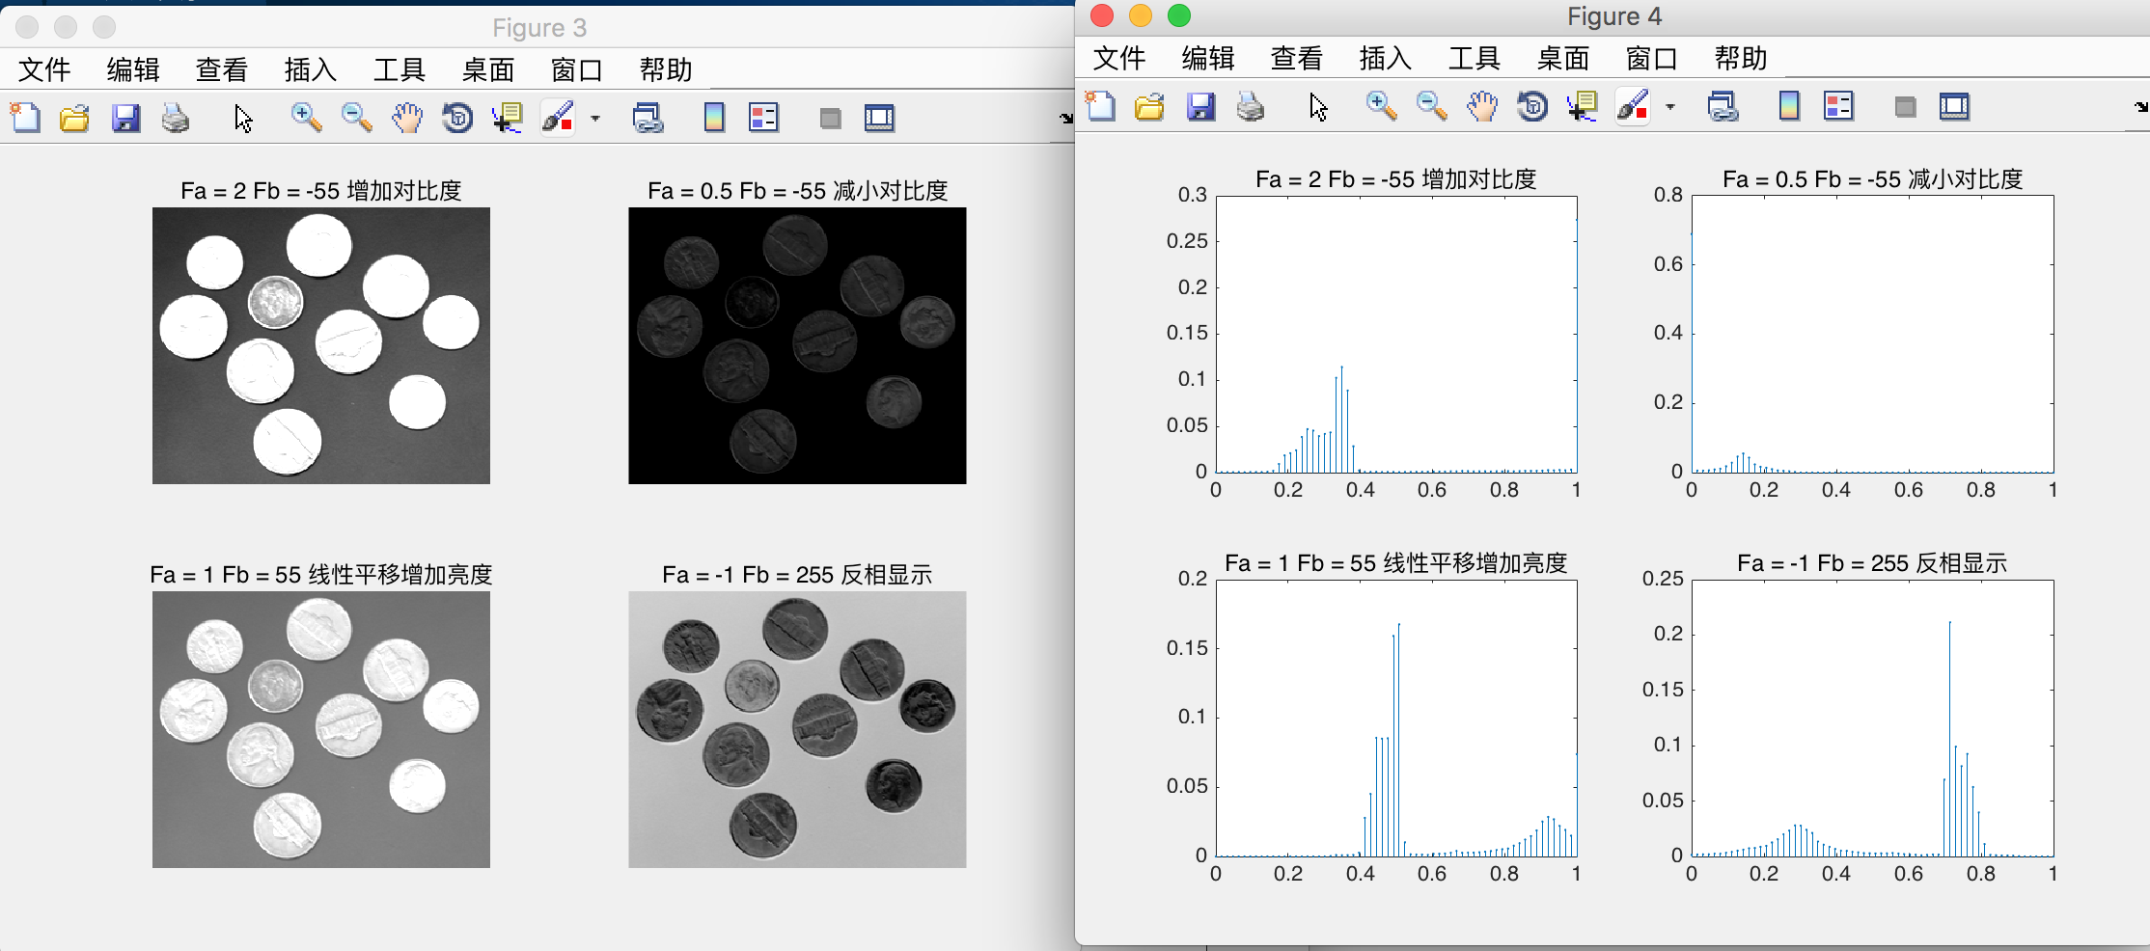Screen dimensions: 2150x951
Task: Insert Legend in Figure 3
Action: (763, 118)
